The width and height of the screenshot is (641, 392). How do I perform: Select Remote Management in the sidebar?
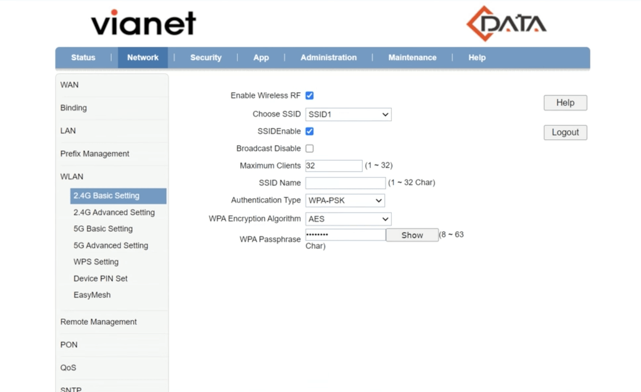point(98,322)
